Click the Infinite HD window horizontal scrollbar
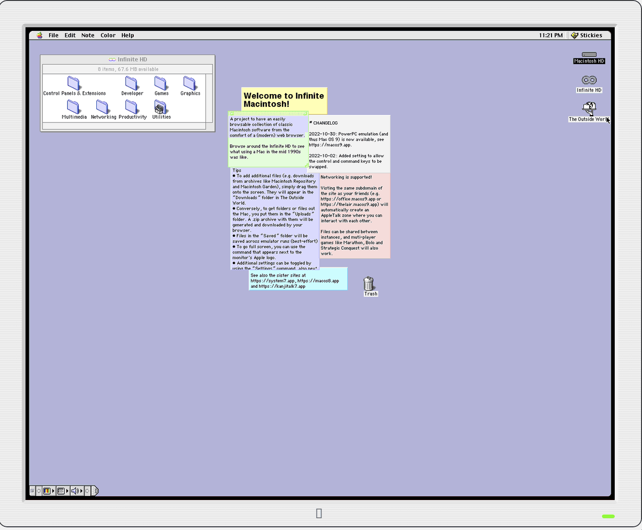The height and width of the screenshot is (530, 642). click(x=124, y=126)
